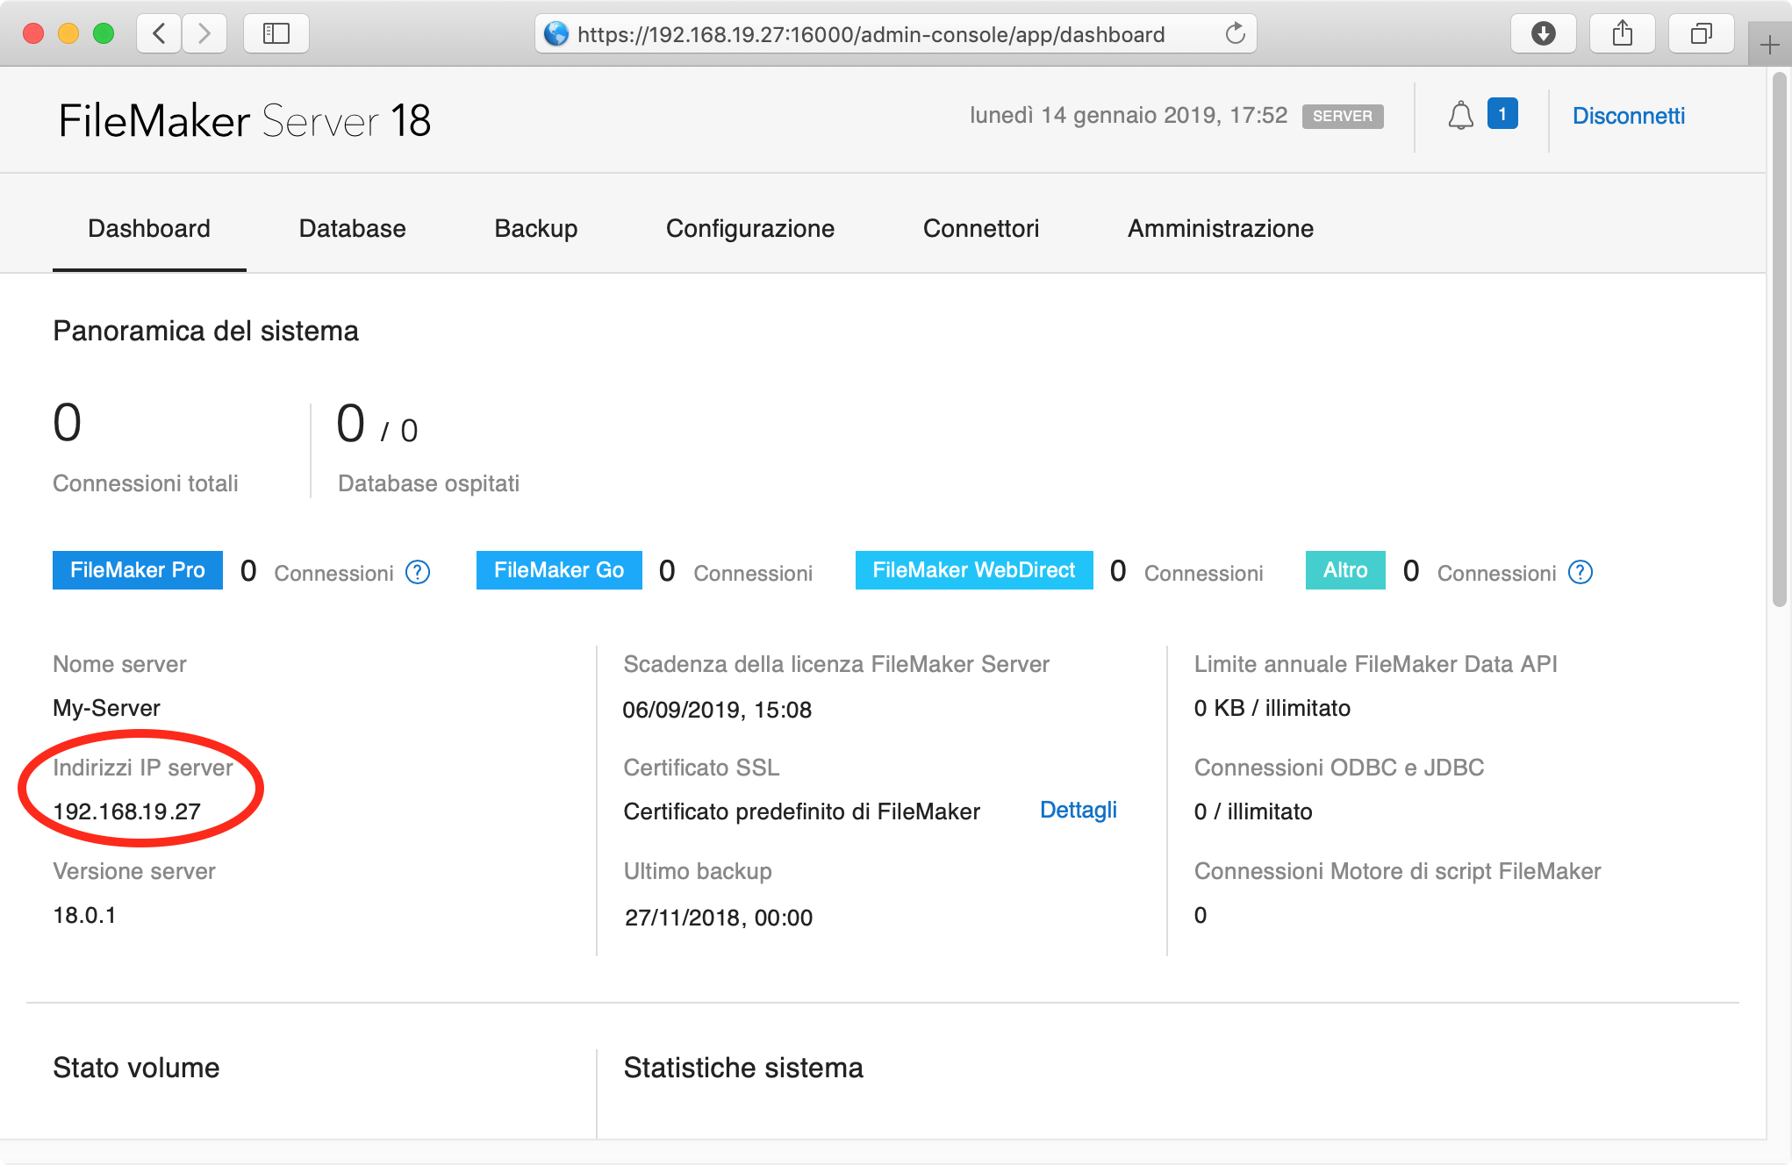
Task: Go back with the Safari back arrow
Action: [159, 34]
